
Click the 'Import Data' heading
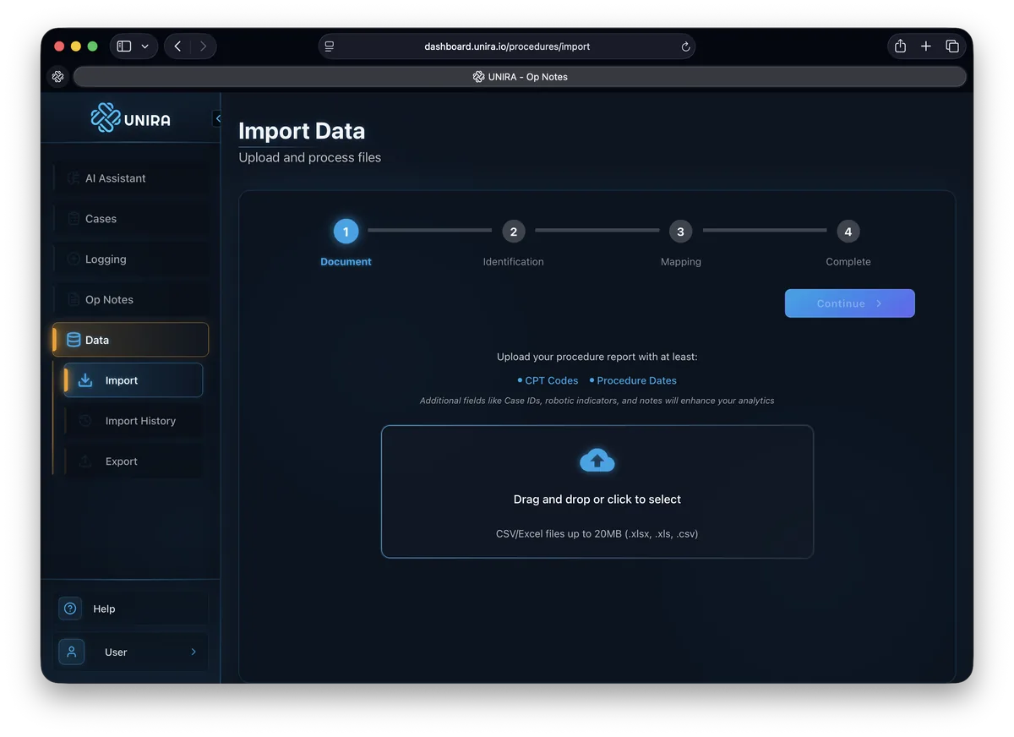click(302, 131)
